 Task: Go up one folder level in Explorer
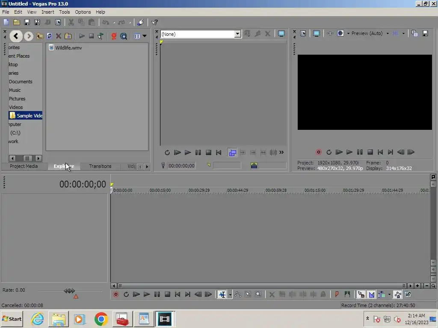click(40, 36)
